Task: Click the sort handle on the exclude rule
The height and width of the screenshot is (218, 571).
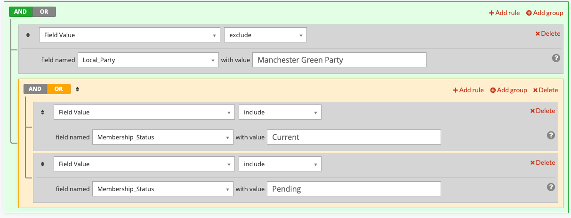Action: pyautogui.click(x=28, y=35)
